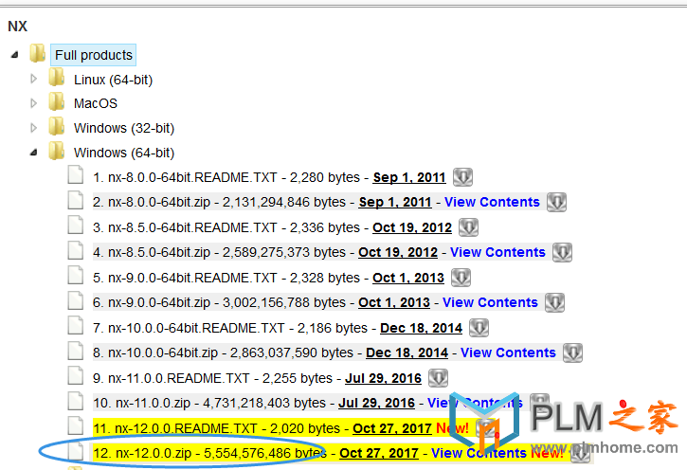Click file icon of nx-9.0.0-64bit.README.TXT
Screen dimensions: 687x470
[76, 275]
